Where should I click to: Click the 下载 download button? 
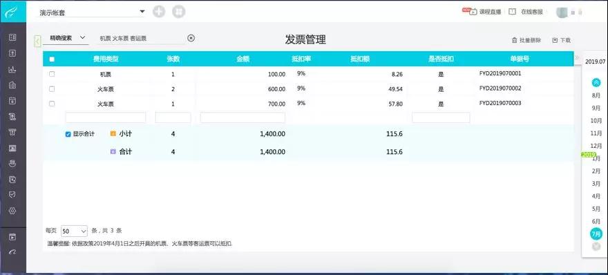[x=562, y=40]
